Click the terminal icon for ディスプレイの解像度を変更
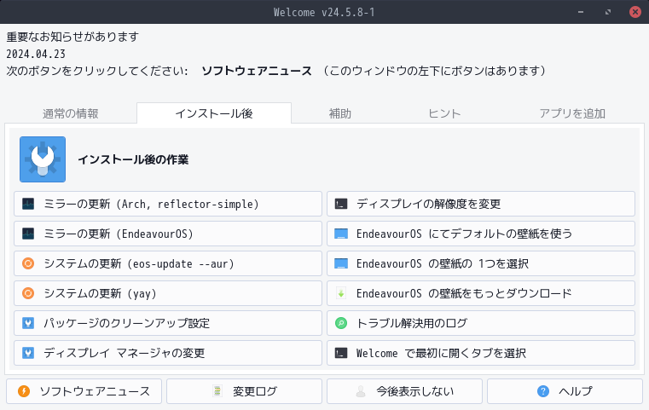The height and width of the screenshot is (410, 649). pyautogui.click(x=341, y=204)
